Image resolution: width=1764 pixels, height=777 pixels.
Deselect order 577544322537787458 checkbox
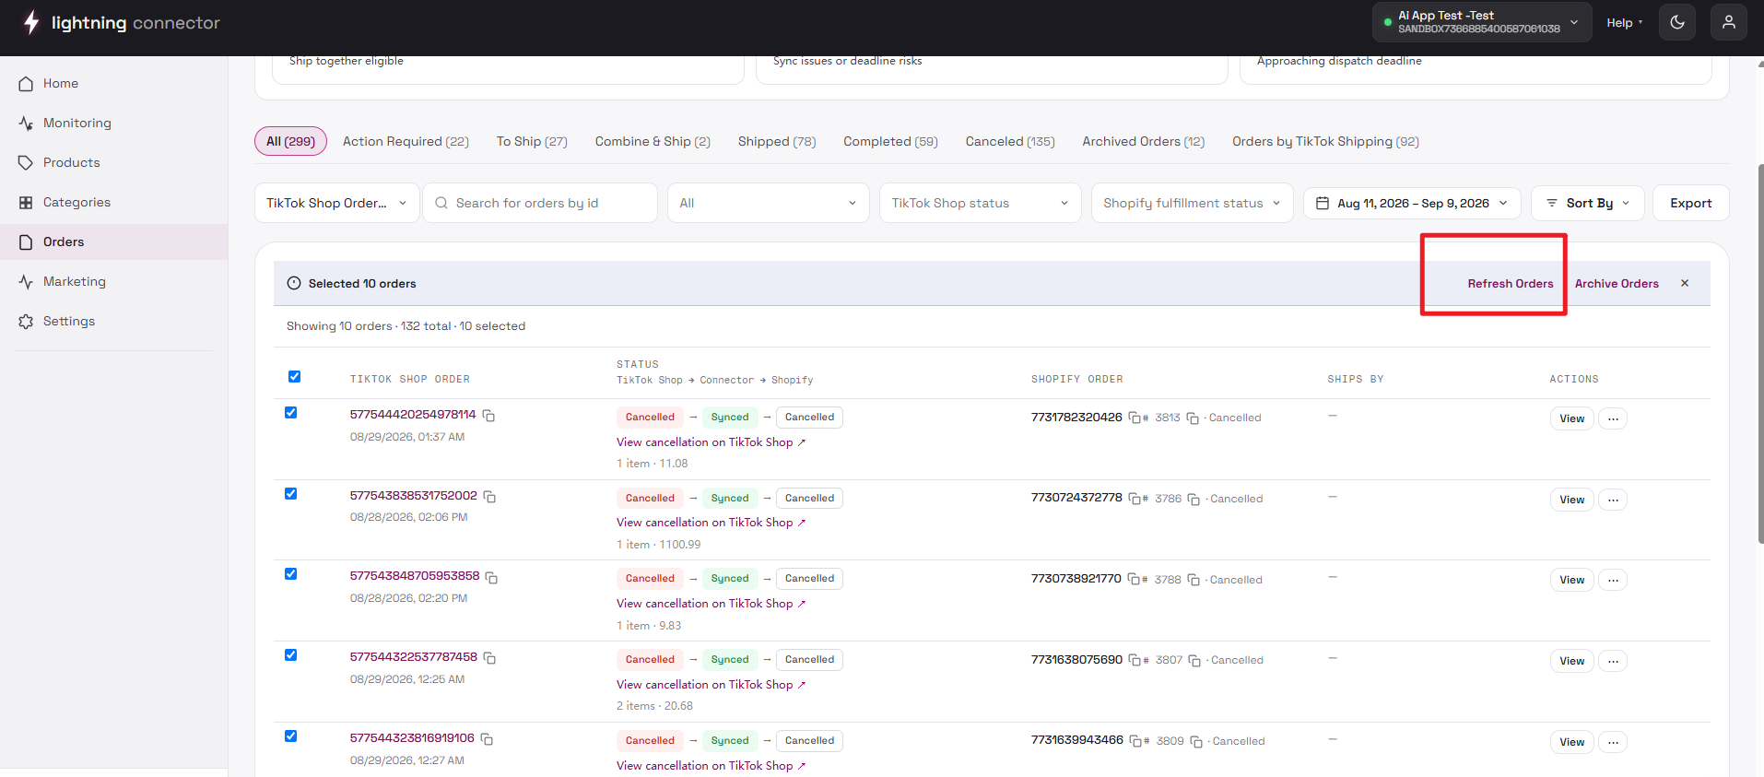pyautogui.click(x=290, y=655)
